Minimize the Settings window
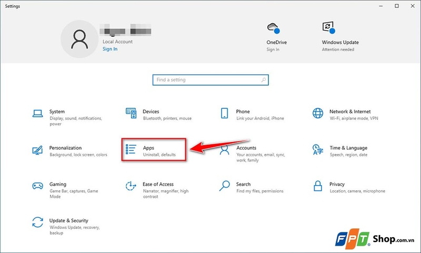The image size is (421, 253). 380,6
